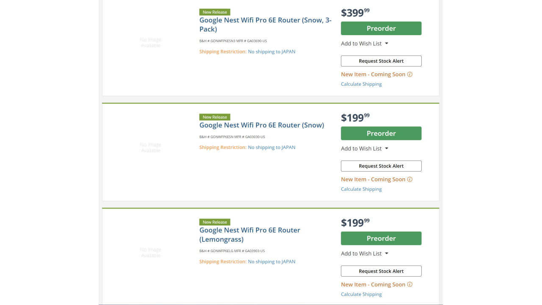Image resolution: width=542 pixels, height=305 pixels.
Task: Request Stock Alert for Snow 3-Pack
Action: [x=381, y=61]
